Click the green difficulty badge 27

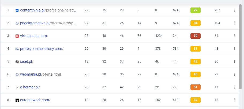196,10
